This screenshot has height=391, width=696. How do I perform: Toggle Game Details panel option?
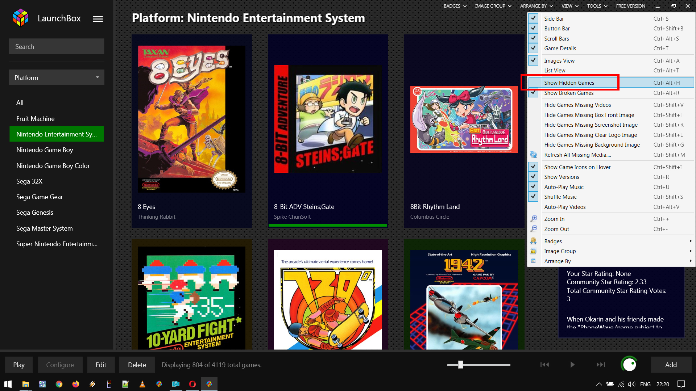(611, 49)
